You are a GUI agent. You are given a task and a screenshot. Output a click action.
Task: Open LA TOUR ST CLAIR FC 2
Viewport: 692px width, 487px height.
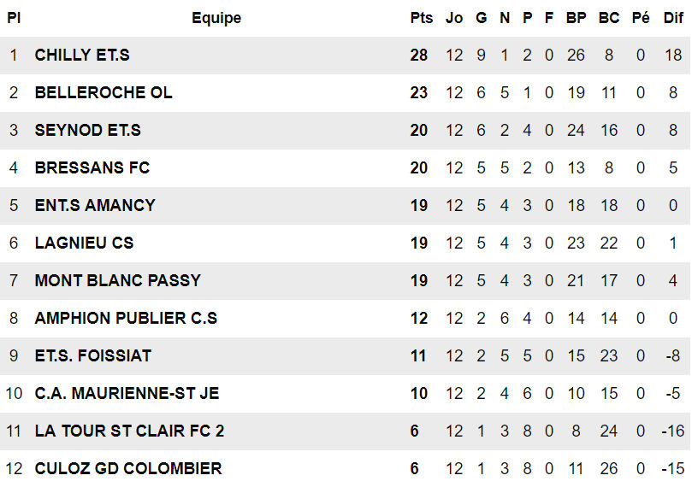pyautogui.click(x=129, y=431)
